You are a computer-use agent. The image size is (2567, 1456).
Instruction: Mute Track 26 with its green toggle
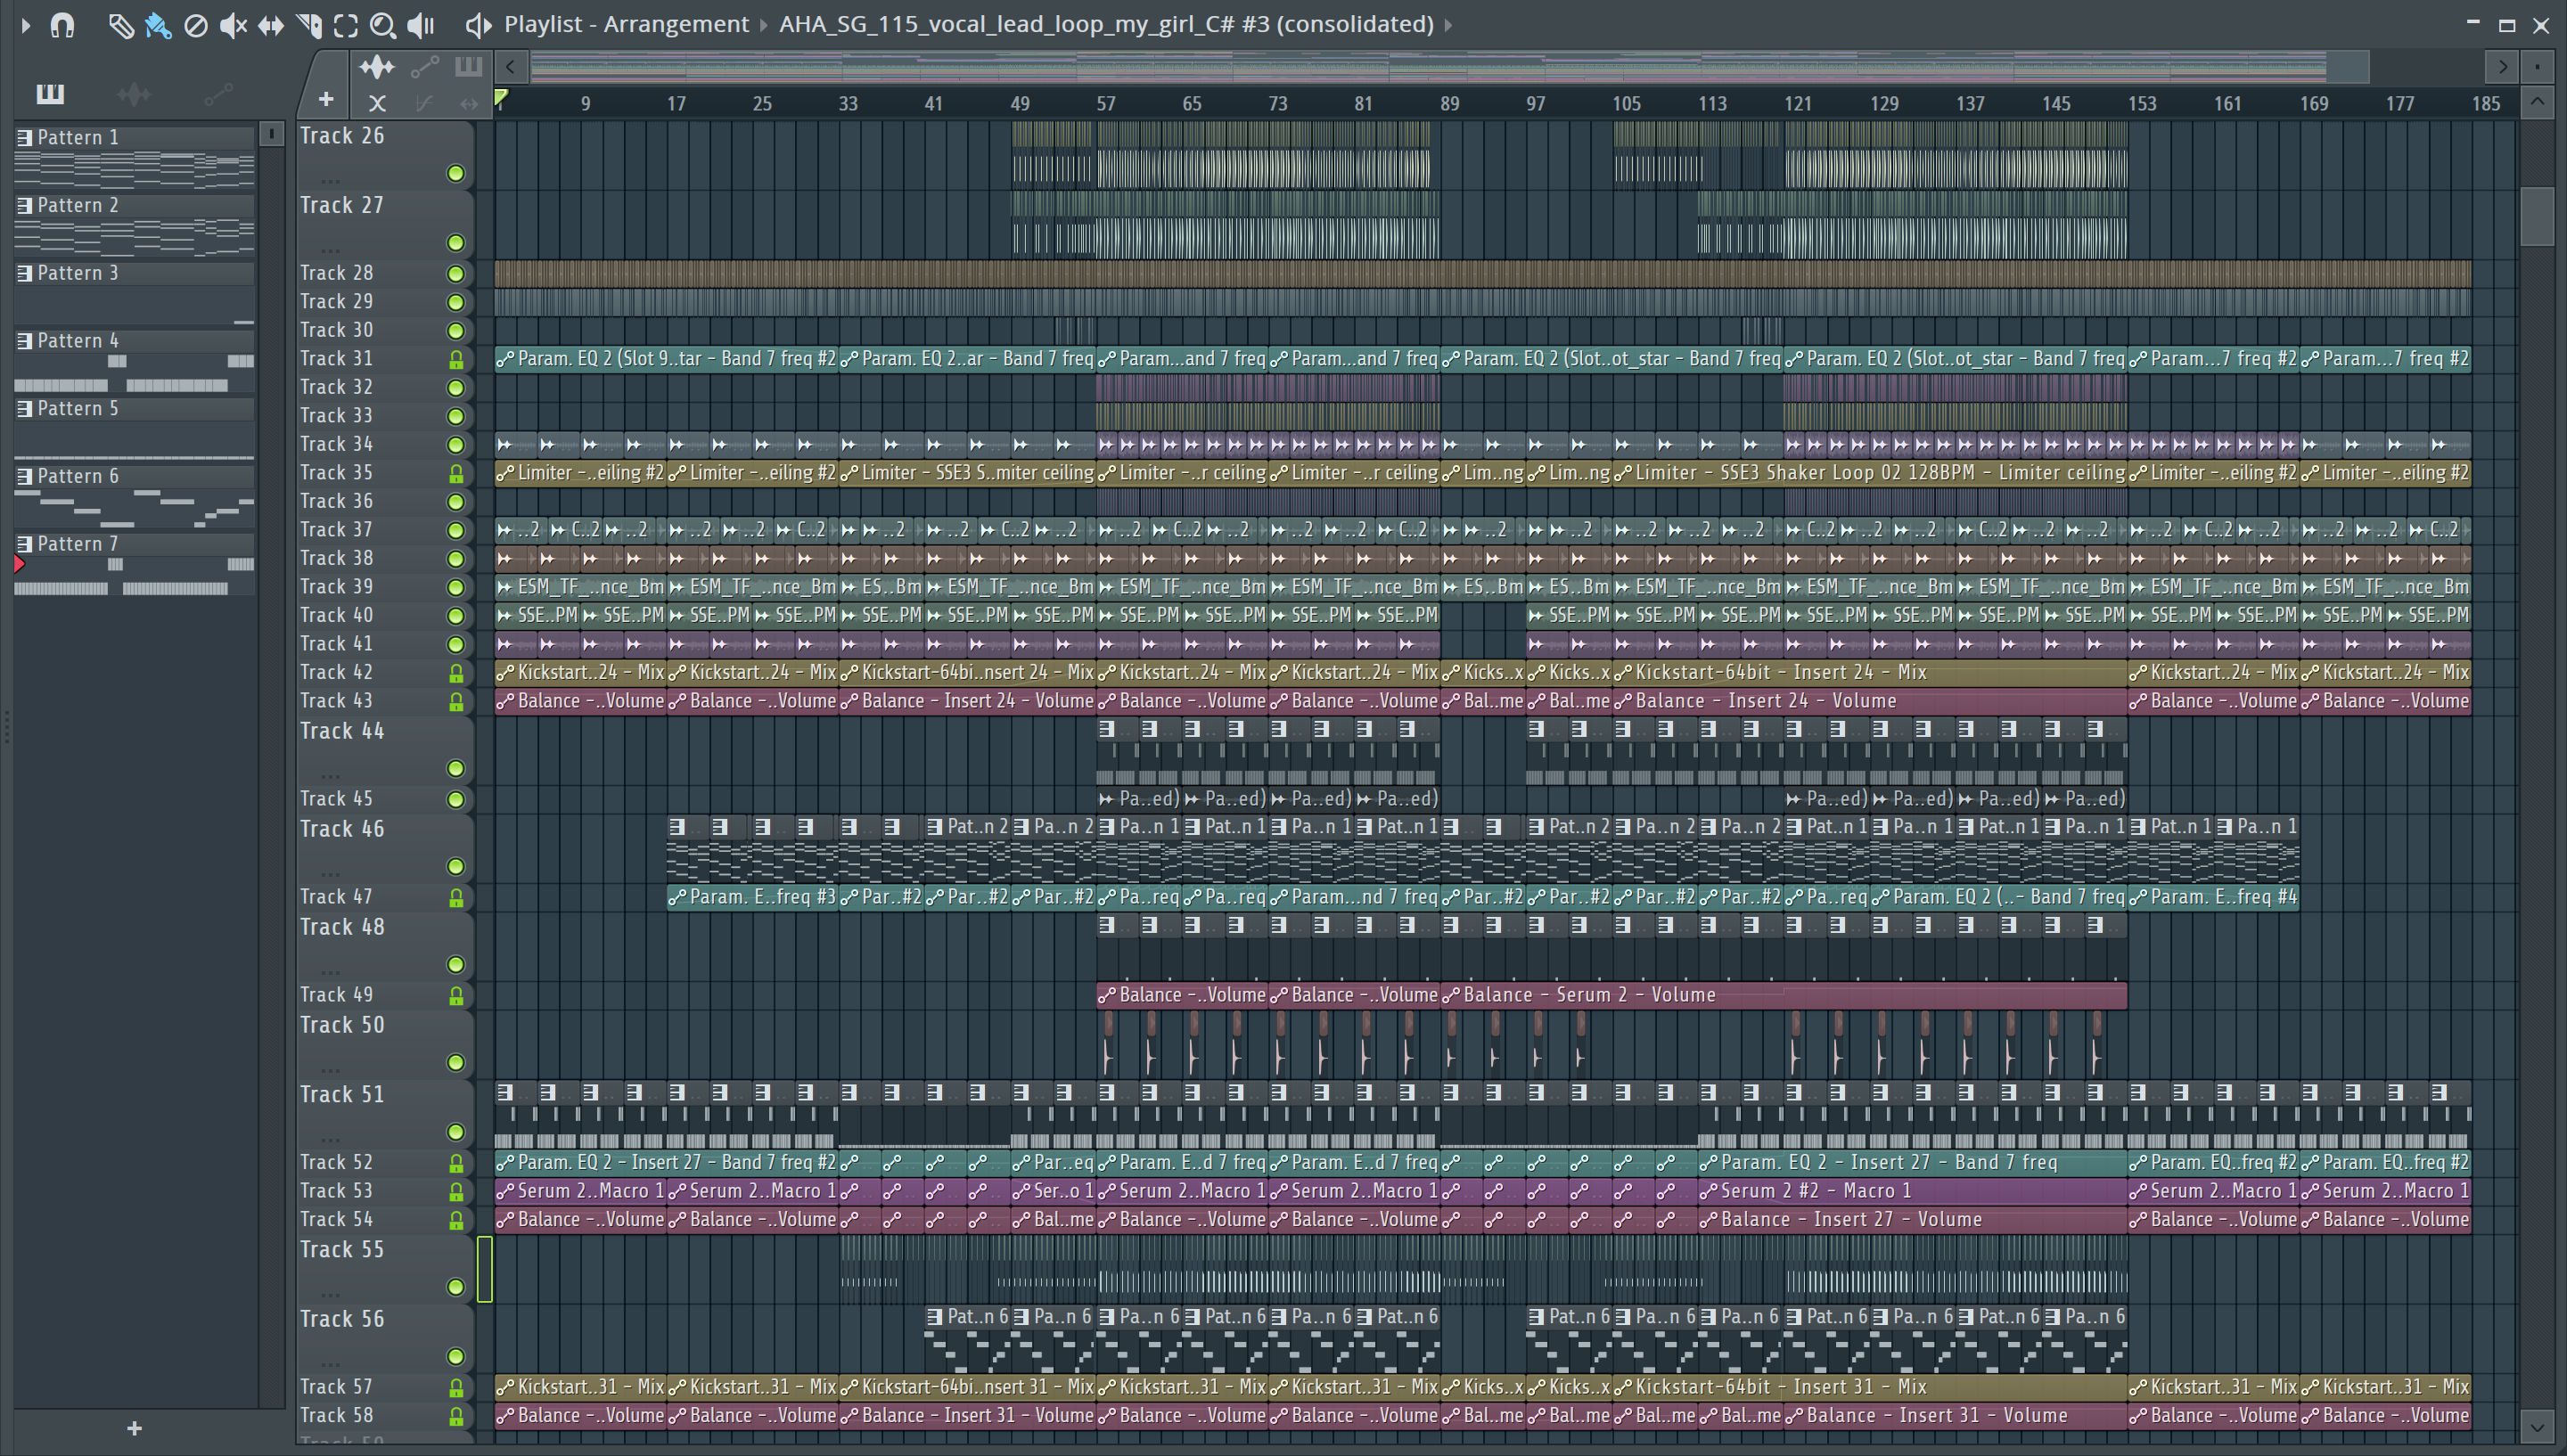tap(456, 174)
